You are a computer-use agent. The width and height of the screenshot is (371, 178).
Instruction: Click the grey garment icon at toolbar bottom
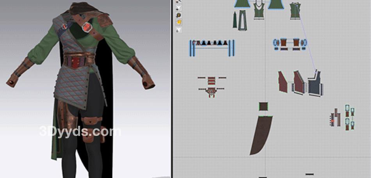coord(179,30)
